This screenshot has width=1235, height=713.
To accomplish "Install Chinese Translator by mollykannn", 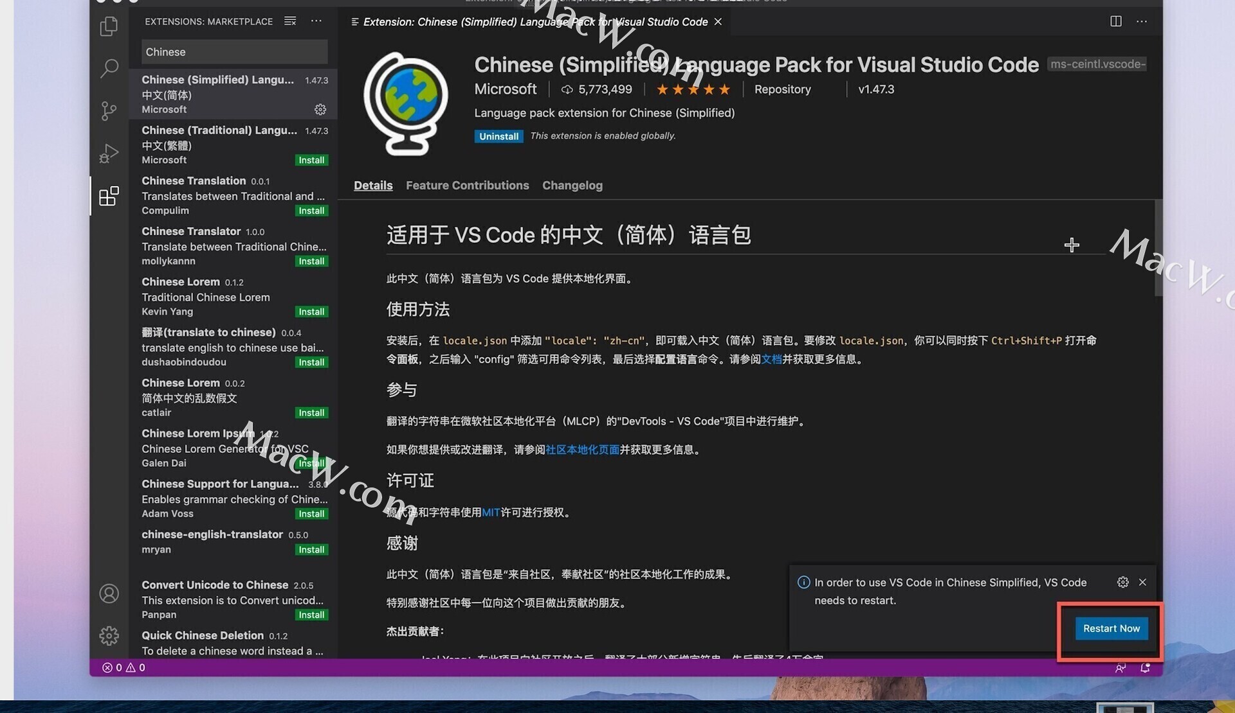I will click(x=311, y=261).
